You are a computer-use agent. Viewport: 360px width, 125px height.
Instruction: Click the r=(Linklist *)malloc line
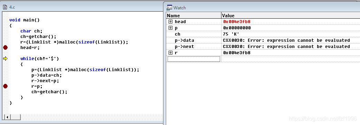pos(74,42)
